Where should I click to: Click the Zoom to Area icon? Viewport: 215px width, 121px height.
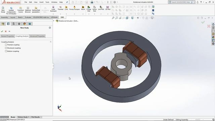coord(117,18)
